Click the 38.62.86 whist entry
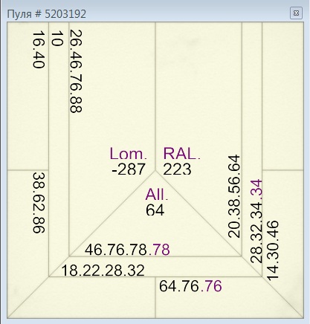The height and width of the screenshot is (324, 310). 39,203
